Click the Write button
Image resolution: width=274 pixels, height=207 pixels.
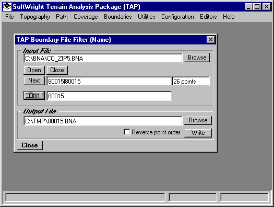point(198,133)
